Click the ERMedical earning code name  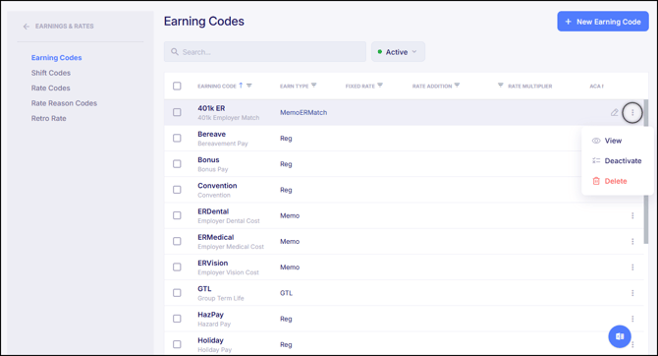click(x=216, y=237)
